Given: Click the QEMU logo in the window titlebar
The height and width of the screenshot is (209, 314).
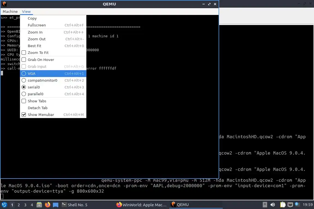Looking at the screenshot, I should [4, 4].
